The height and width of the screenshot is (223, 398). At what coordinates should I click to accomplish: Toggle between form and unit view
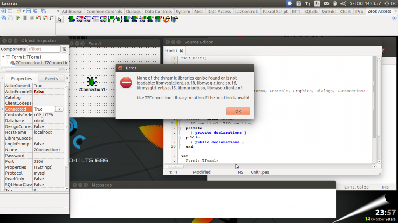[x=44, y=11]
